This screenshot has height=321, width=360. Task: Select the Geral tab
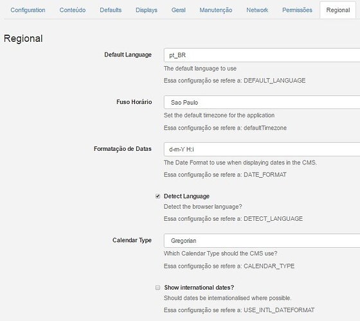coord(178,10)
